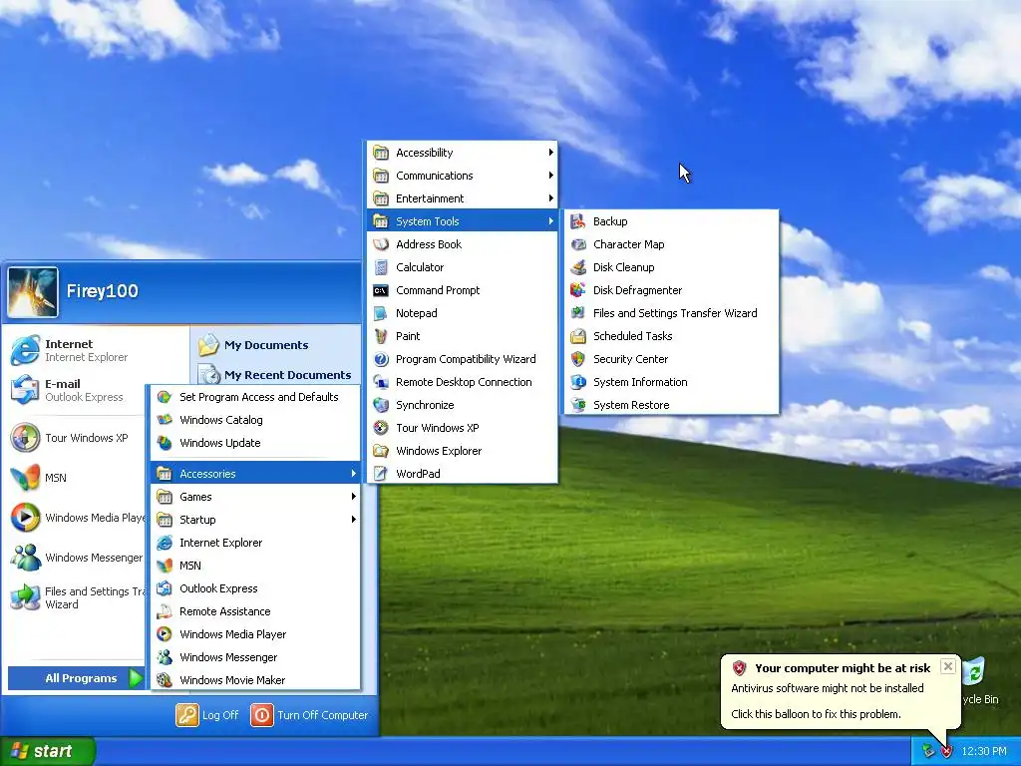1021x766 pixels.
Task: Open Remote Assistance icon
Action: click(x=165, y=611)
